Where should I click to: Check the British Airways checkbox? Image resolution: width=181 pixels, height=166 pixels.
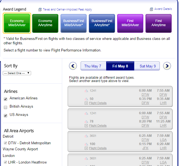pyautogui.click(x=6, y=107)
